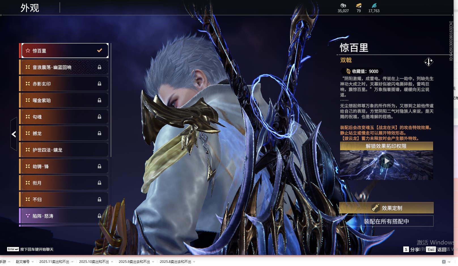
Task: Click the gold ingot currency icon
Action: pyautogui.click(x=359, y=5)
